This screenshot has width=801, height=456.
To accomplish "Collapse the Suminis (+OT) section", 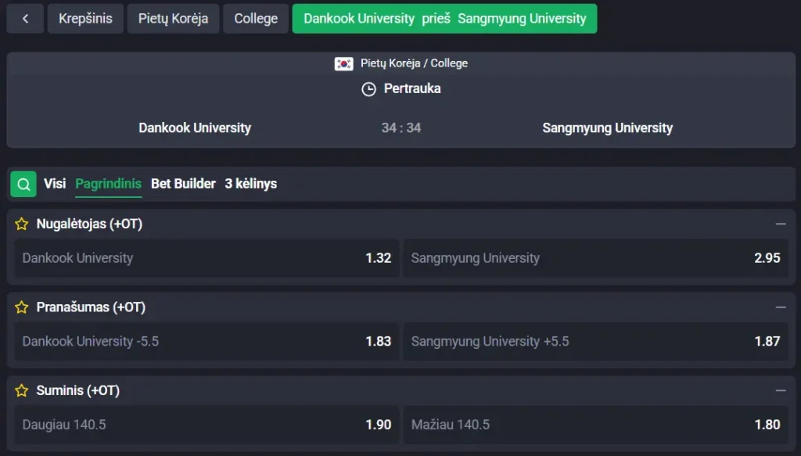I will [x=781, y=390].
